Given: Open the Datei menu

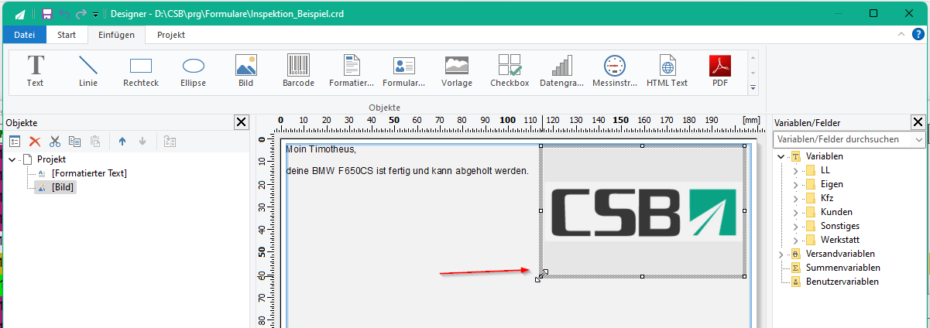Looking at the screenshot, I should click(25, 35).
